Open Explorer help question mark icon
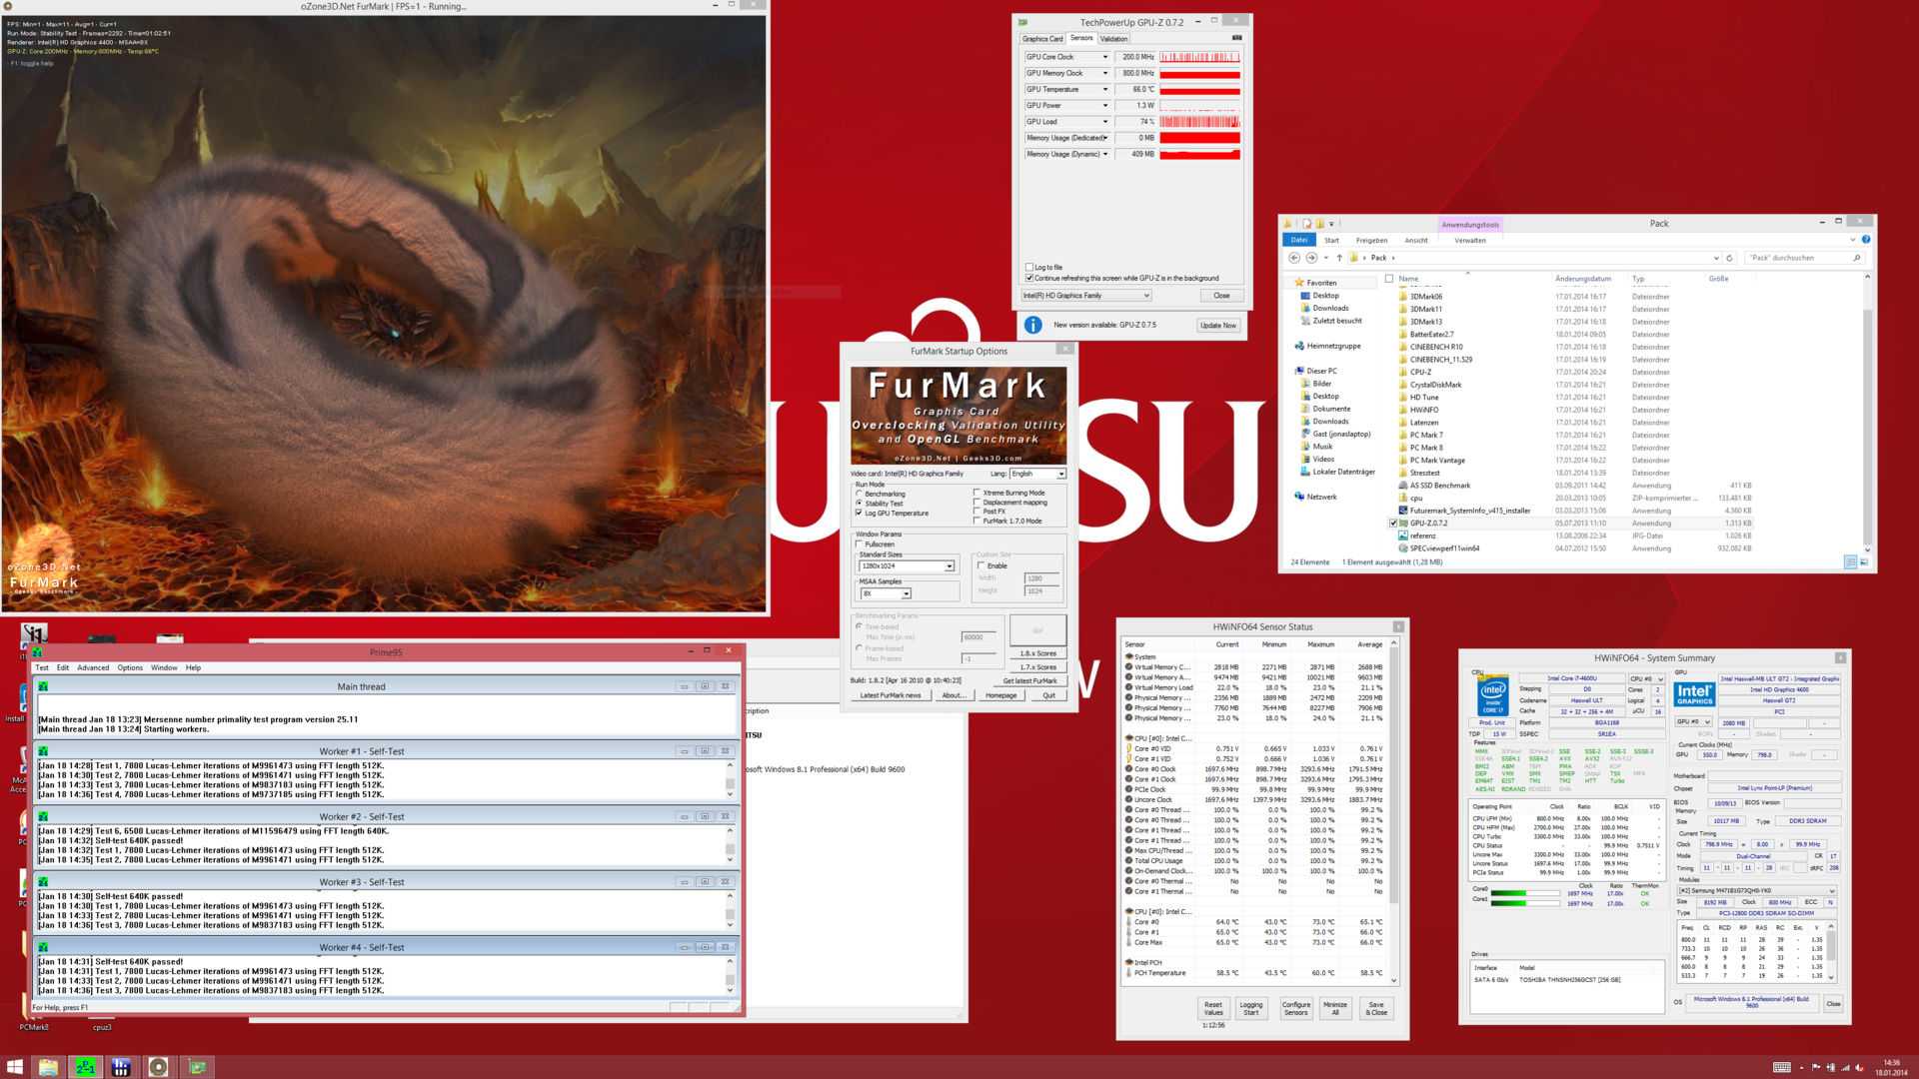The image size is (1919, 1079). click(1866, 240)
